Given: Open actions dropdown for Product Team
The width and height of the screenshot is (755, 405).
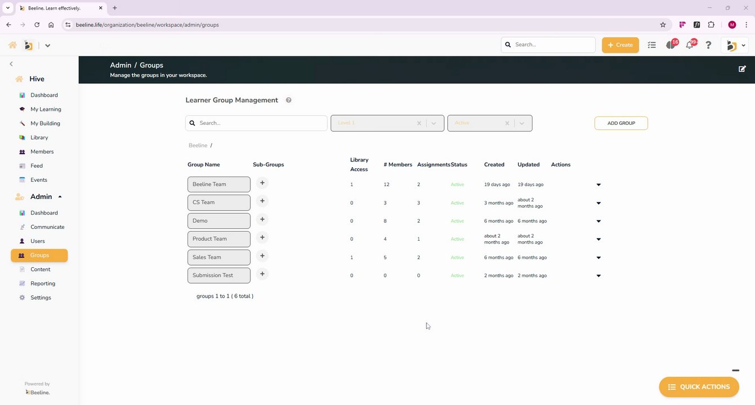Looking at the screenshot, I should (598, 240).
